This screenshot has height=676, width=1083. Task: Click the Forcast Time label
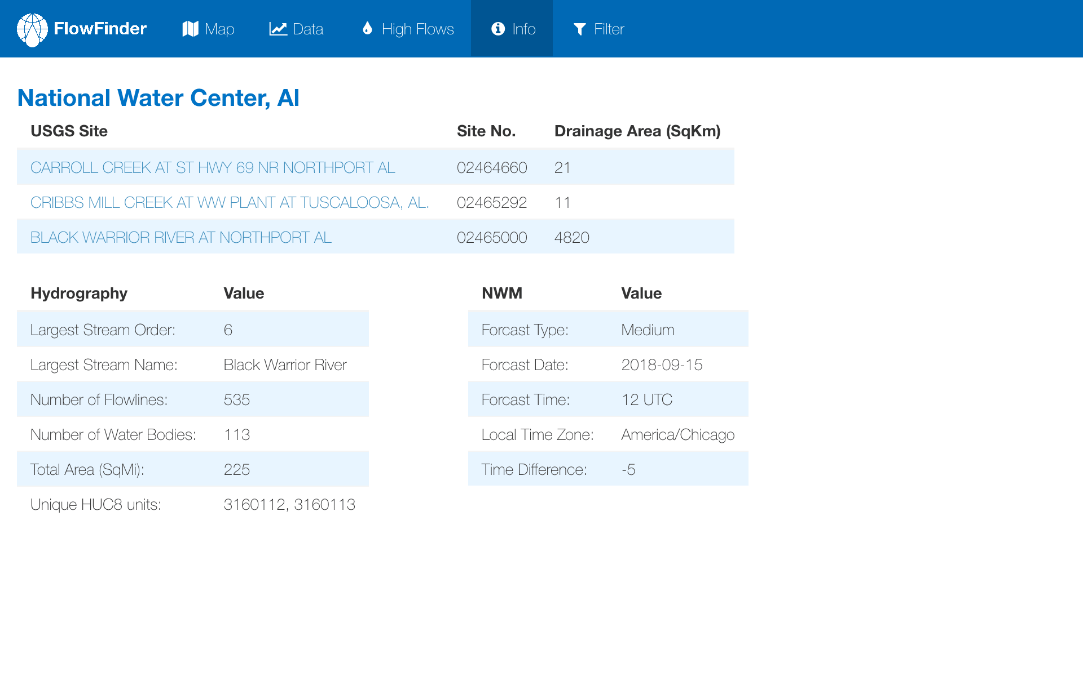(x=526, y=399)
